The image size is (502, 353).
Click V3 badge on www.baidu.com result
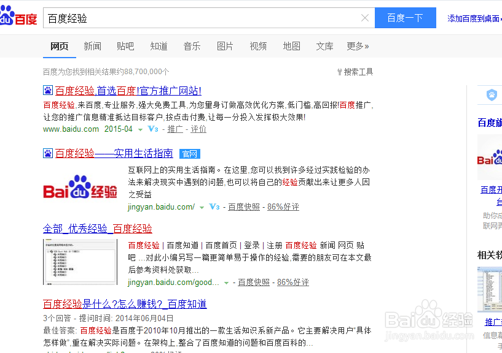click(x=153, y=129)
